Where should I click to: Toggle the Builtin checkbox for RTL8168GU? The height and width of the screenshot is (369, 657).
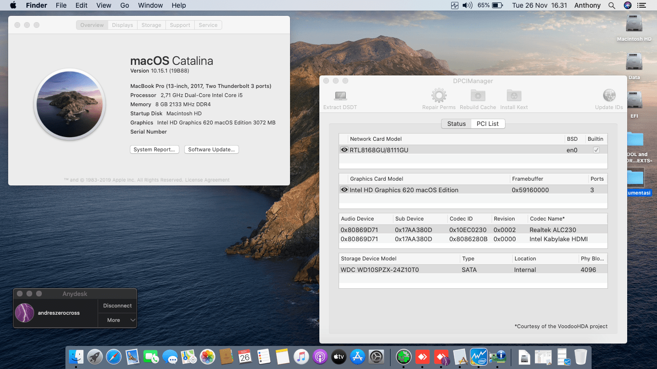[596, 150]
